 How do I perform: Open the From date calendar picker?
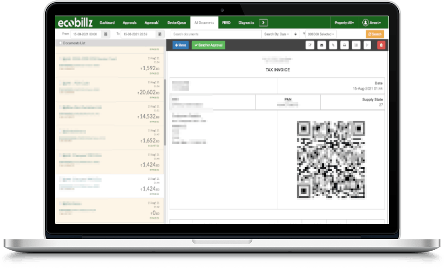(x=106, y=34)
